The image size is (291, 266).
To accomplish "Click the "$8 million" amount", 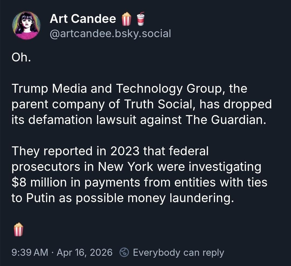I will click(x=39, y=182).
